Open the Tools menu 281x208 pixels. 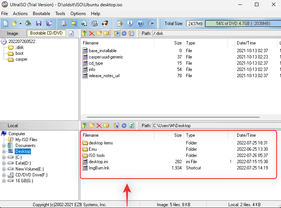[60, 14]
